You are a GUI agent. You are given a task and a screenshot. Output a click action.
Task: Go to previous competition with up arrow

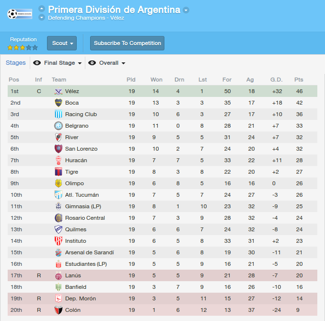(x=42, y=9)
